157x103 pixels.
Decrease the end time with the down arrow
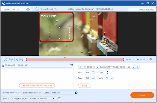(133, 68)
